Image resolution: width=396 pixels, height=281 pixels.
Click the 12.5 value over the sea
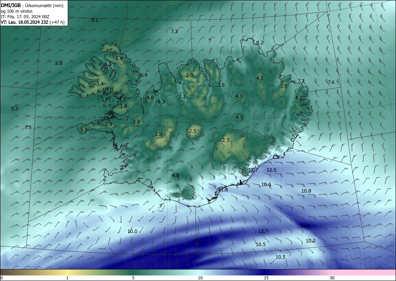(272, 170)
